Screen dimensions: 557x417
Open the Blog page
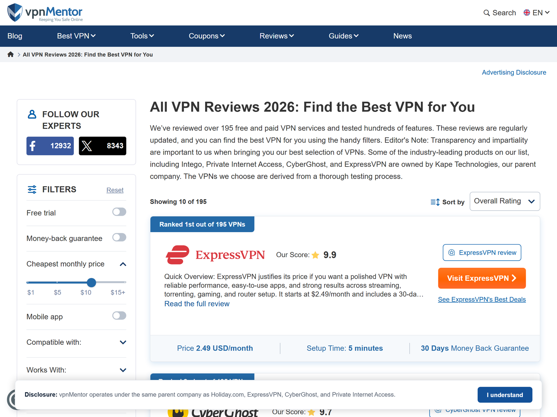[15, 36]
